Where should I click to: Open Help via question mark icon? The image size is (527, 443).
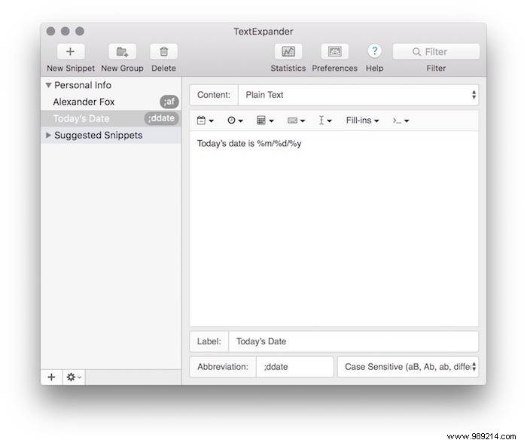pos(374,51)
